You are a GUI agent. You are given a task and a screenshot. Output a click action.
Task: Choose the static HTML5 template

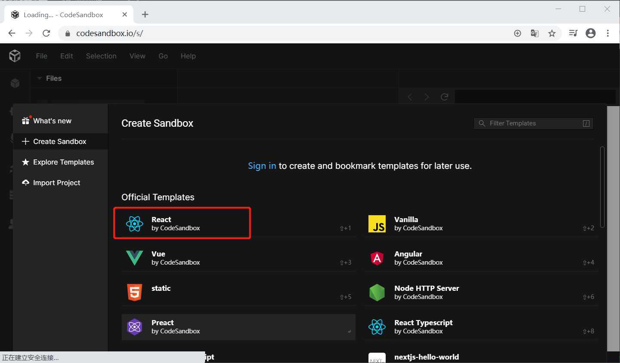click(239, 292)
